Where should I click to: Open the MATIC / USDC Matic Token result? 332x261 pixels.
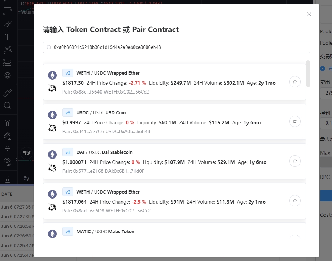point(174,231)
